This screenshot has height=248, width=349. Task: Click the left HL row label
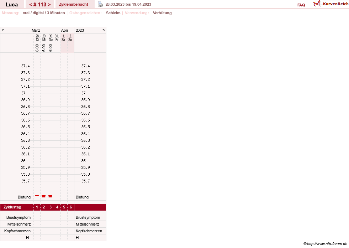tap(28, 238)
